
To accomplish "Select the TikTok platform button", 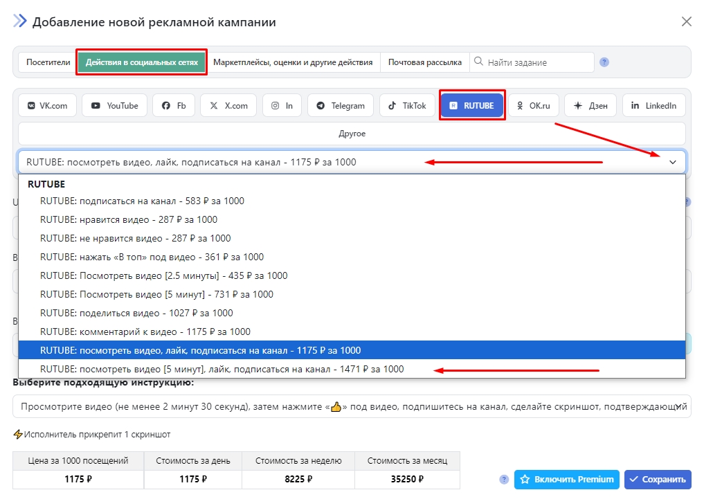I will (x=407, y=106).
